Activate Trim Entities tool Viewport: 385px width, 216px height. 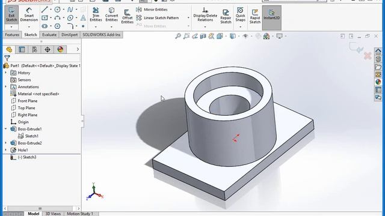coord(96,14)
